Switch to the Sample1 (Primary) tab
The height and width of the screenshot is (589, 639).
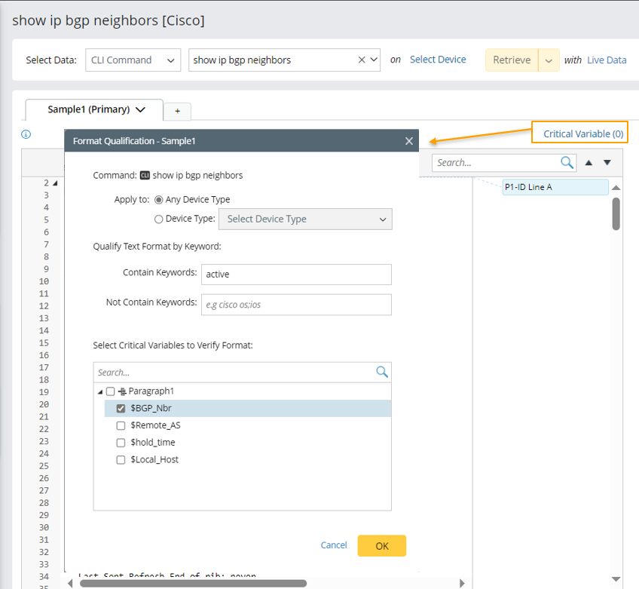pos(95,110)
